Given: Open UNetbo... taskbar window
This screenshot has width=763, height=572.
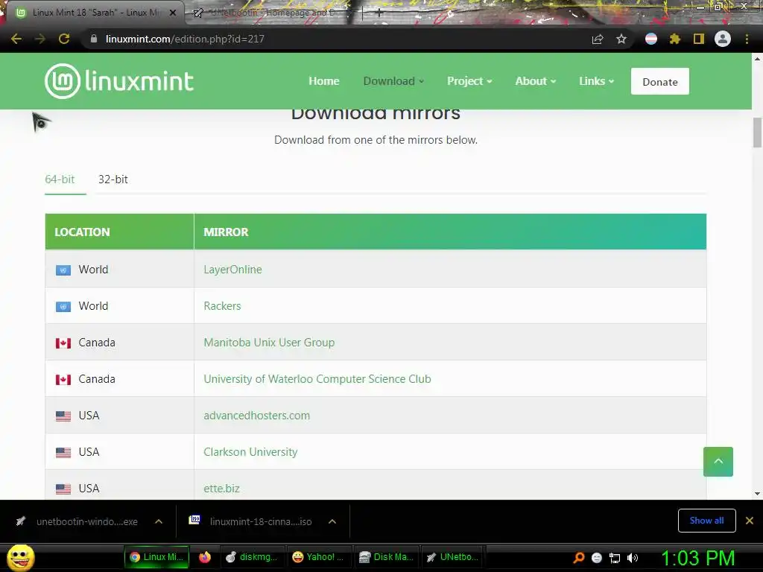Looking at the screenshot, I should 452,557.
